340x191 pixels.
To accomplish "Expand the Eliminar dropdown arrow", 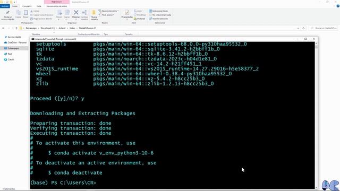I will [76, 19].
